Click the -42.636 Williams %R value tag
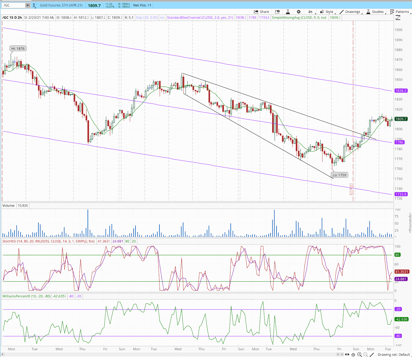Image resolution: width=412 pixels, height=357 pixels. click(x=401, y=319)
